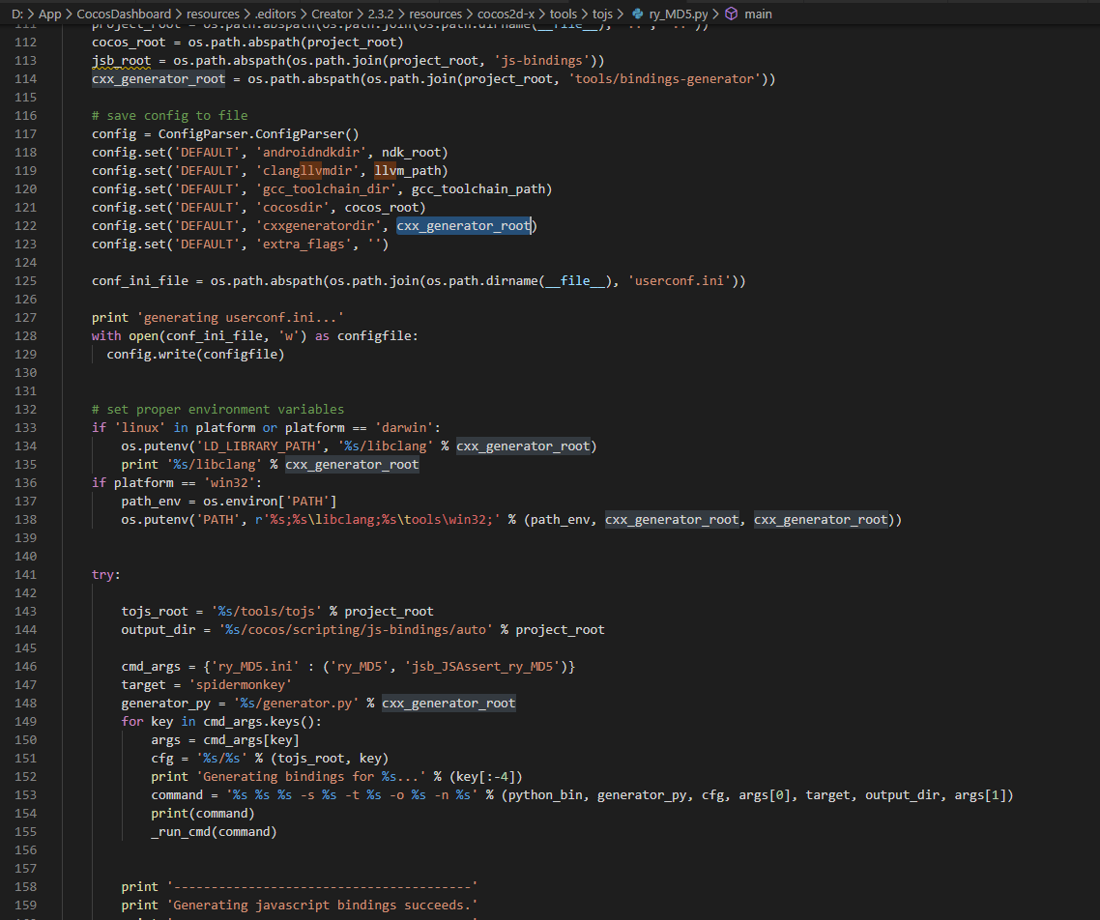Image resolution: width=1100 pixels, height=920 pixels.
Task: Click the highlighted cxx_generator_root on line 122
Action: point(463,226)
